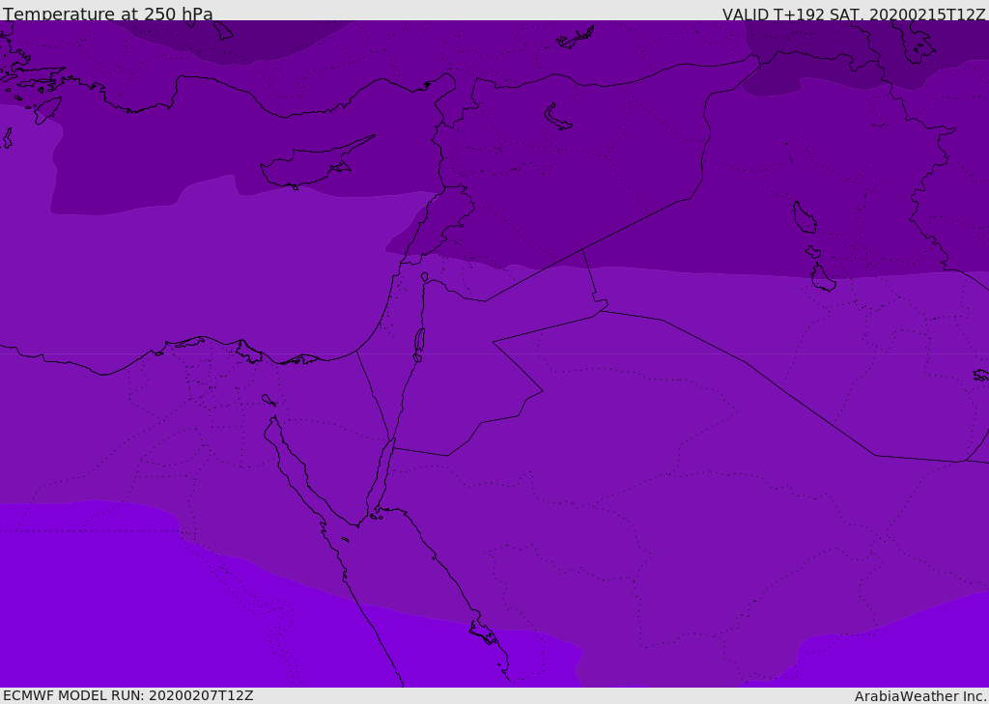Click the 'Temperature at 250 hPa' title text
This screenshot has width=989, height=704.
[108, 14]
